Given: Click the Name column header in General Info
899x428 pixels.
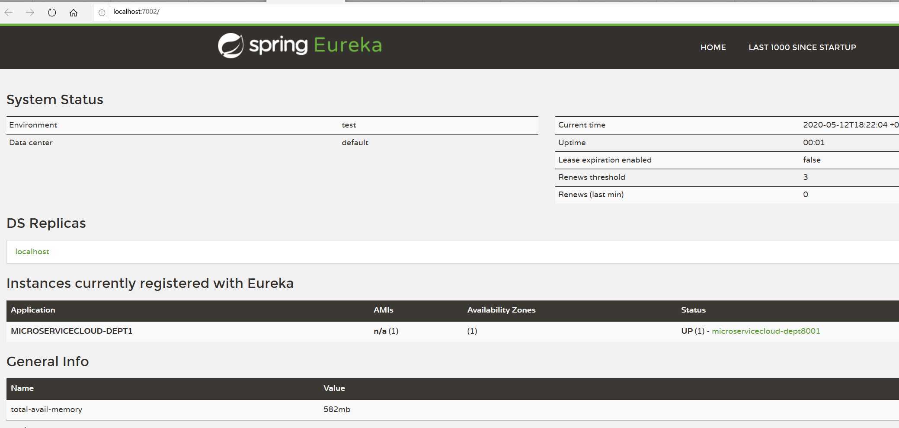Looking at the screenshot, I should point(22,388).
